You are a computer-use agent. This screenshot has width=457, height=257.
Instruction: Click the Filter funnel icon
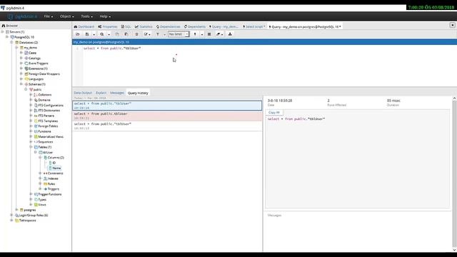pyautogui.click(x=158, y=34)
